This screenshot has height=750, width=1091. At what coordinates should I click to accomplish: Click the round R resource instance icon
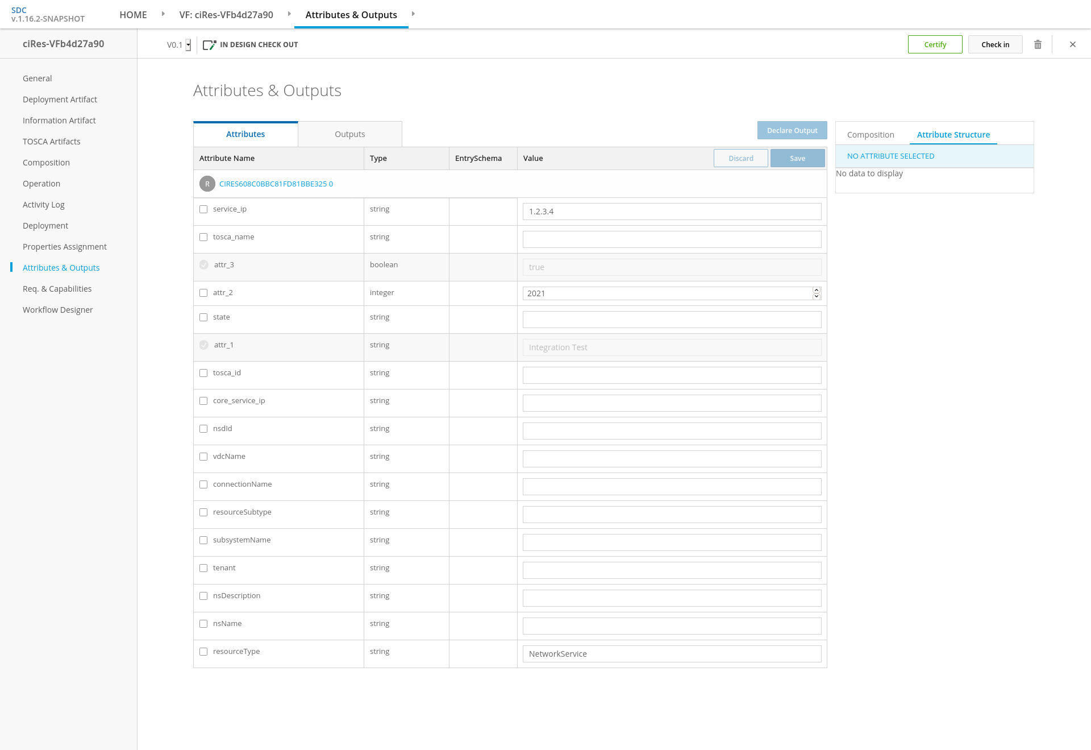pos(207,184)
